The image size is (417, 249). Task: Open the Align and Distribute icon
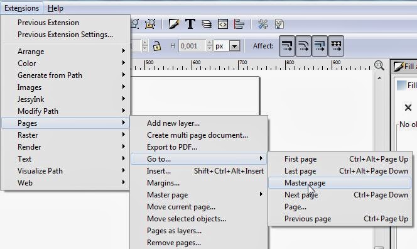pos(239,25)
